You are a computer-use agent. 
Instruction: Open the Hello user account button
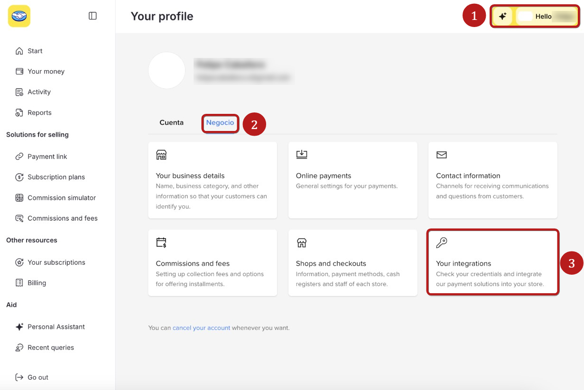coord(546,16)
